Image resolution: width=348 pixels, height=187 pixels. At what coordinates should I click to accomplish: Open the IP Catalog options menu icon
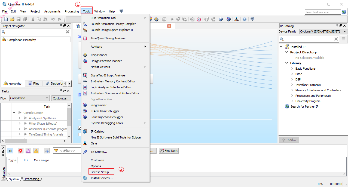click(x=344, y=39)
